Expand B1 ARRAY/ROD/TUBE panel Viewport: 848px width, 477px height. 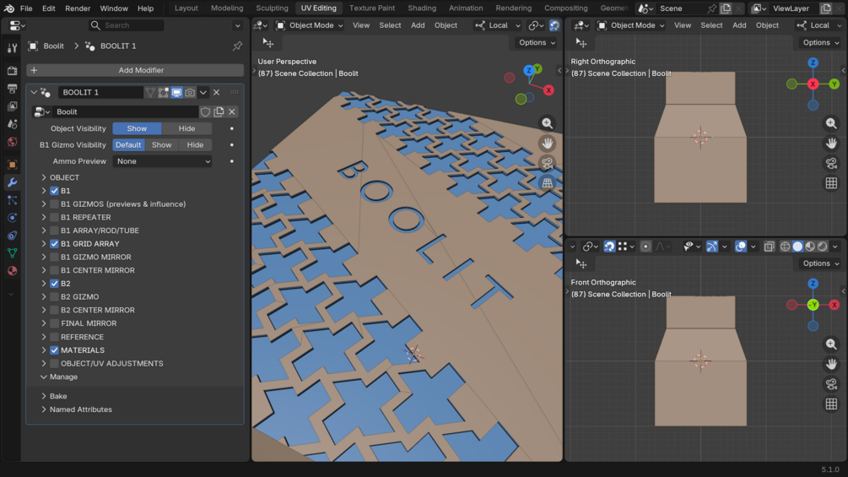(x=44, y=230)
